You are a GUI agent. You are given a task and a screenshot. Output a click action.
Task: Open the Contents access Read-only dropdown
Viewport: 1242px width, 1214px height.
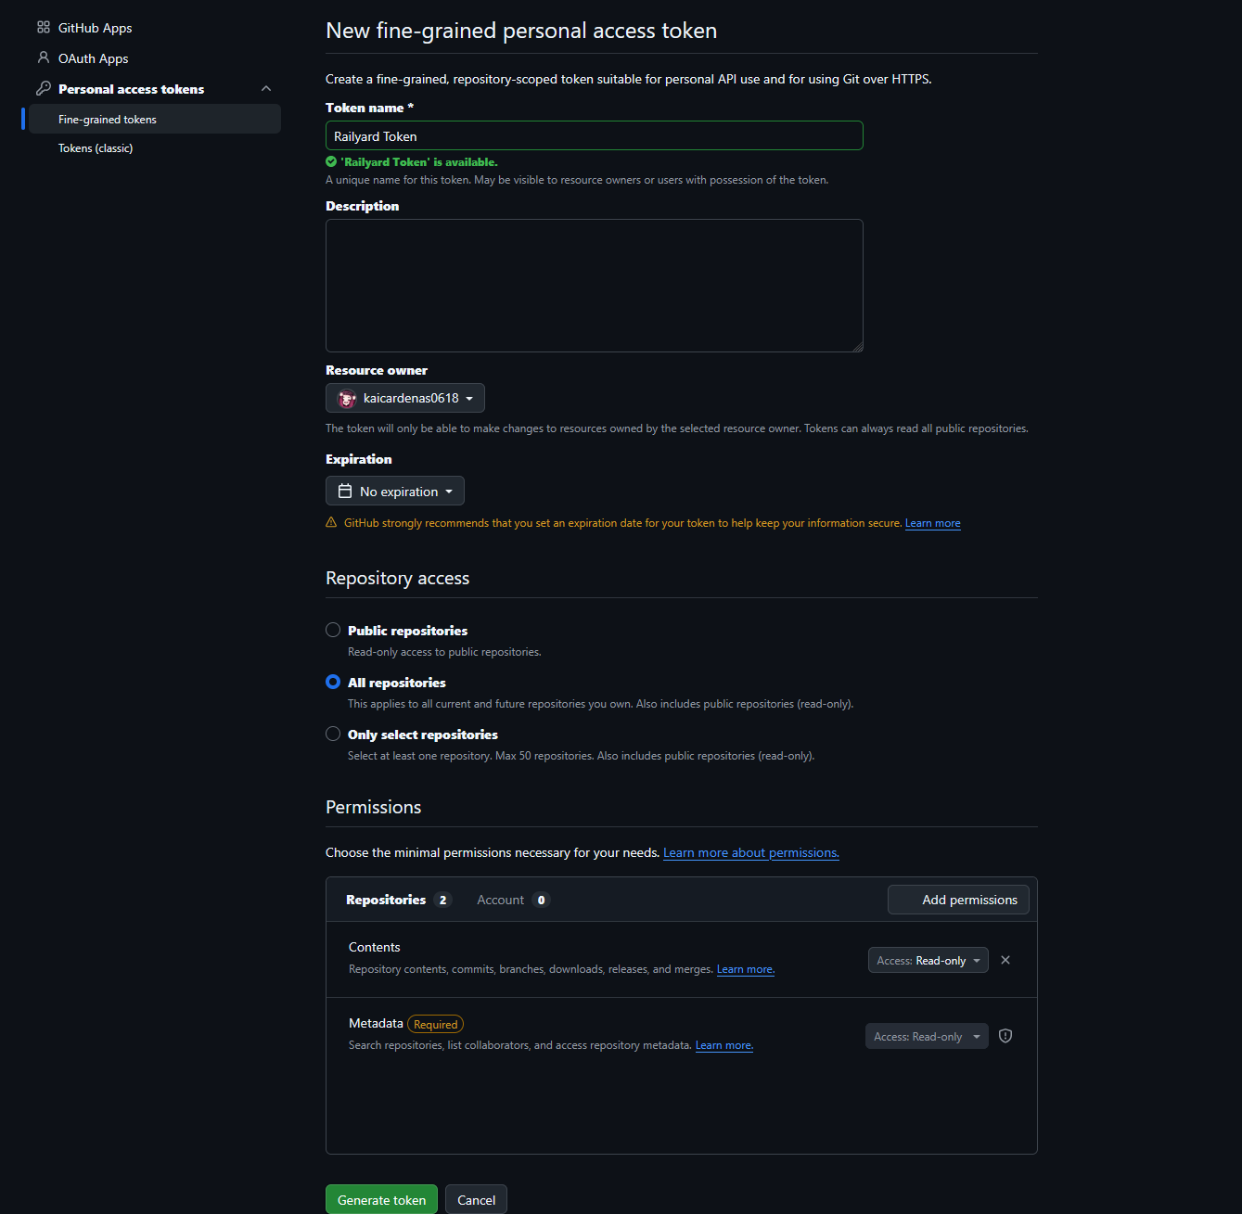[928, 961]
